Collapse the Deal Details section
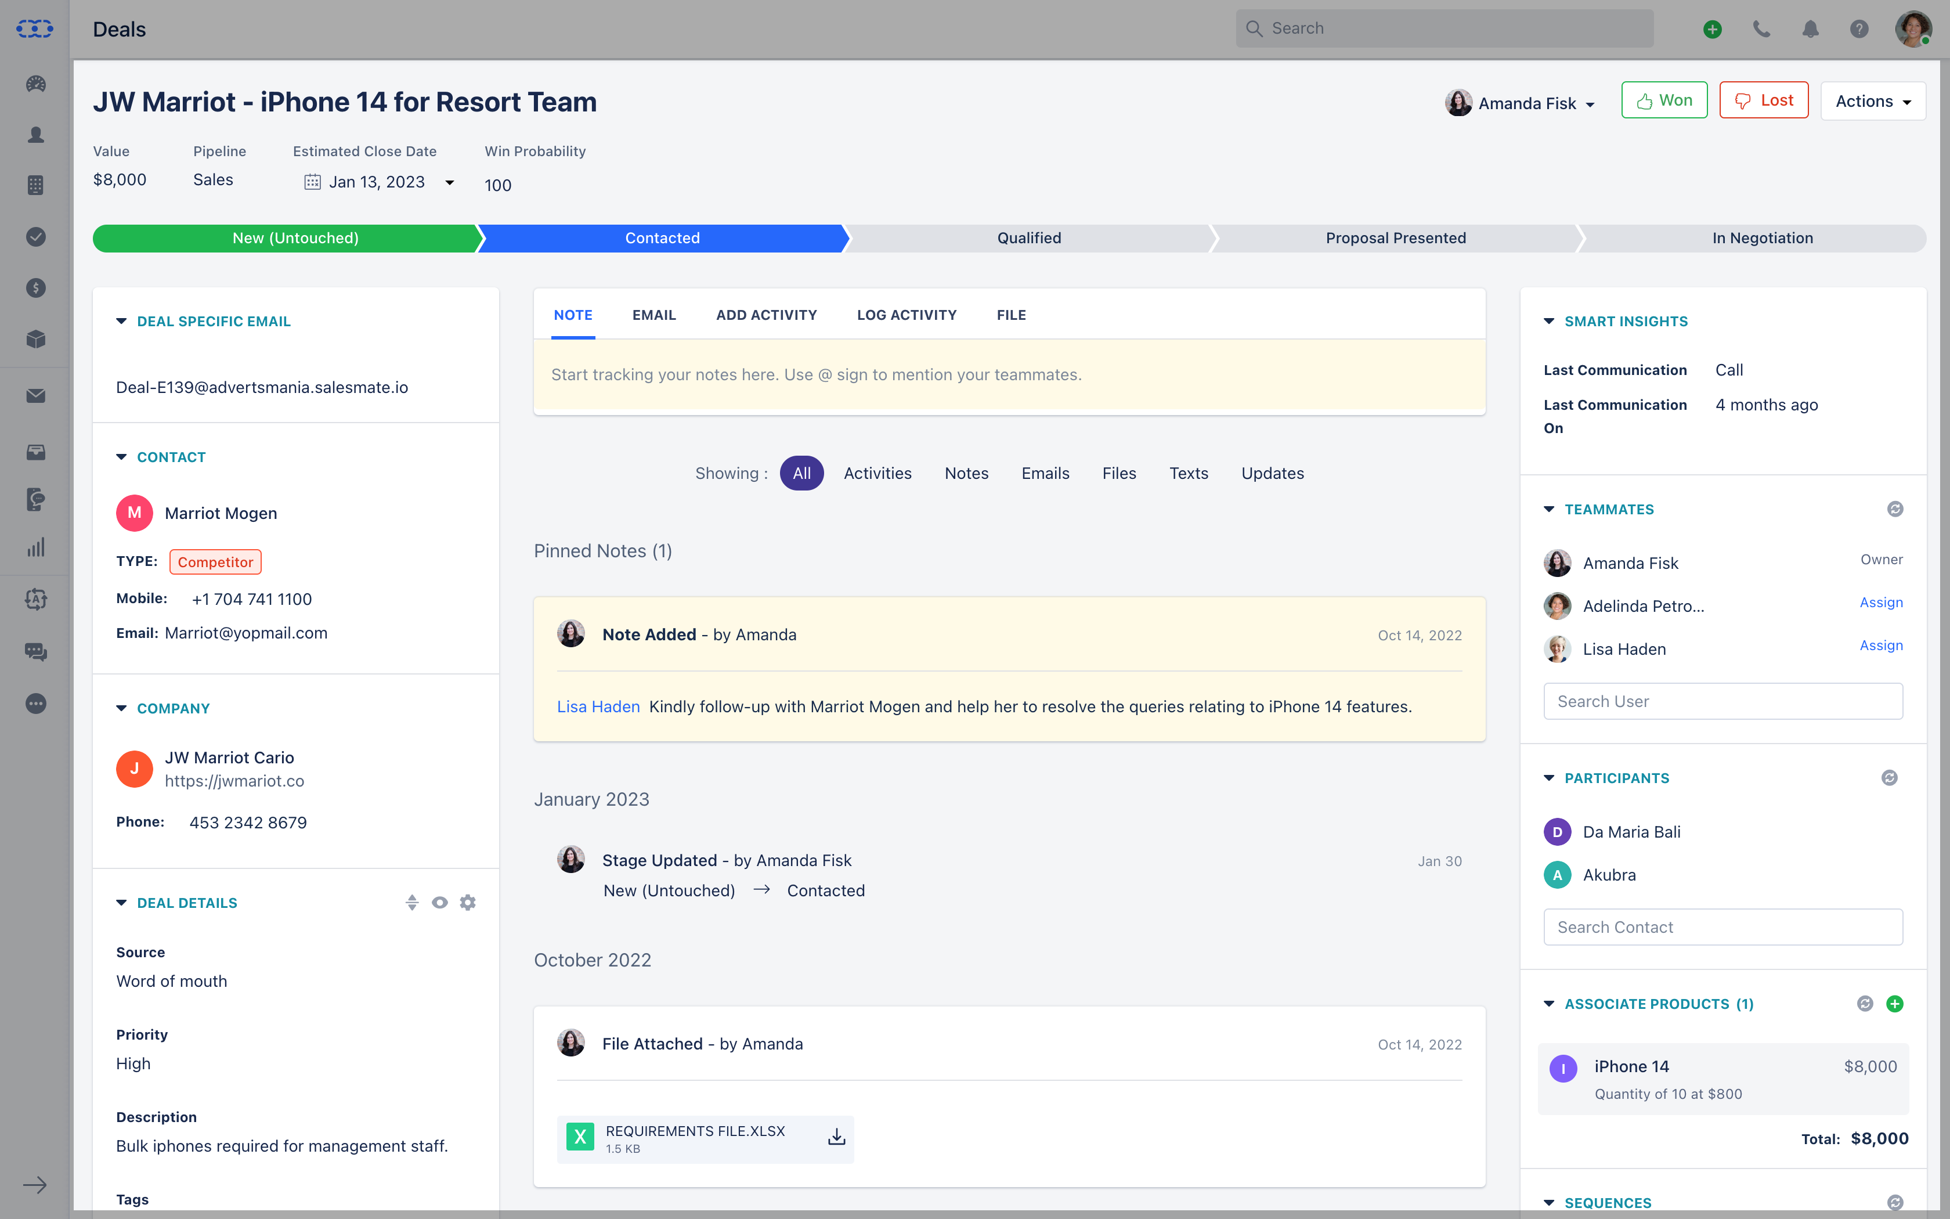Image resolution: width=1950 pixels, height=1219 pixels. point(122,903)
